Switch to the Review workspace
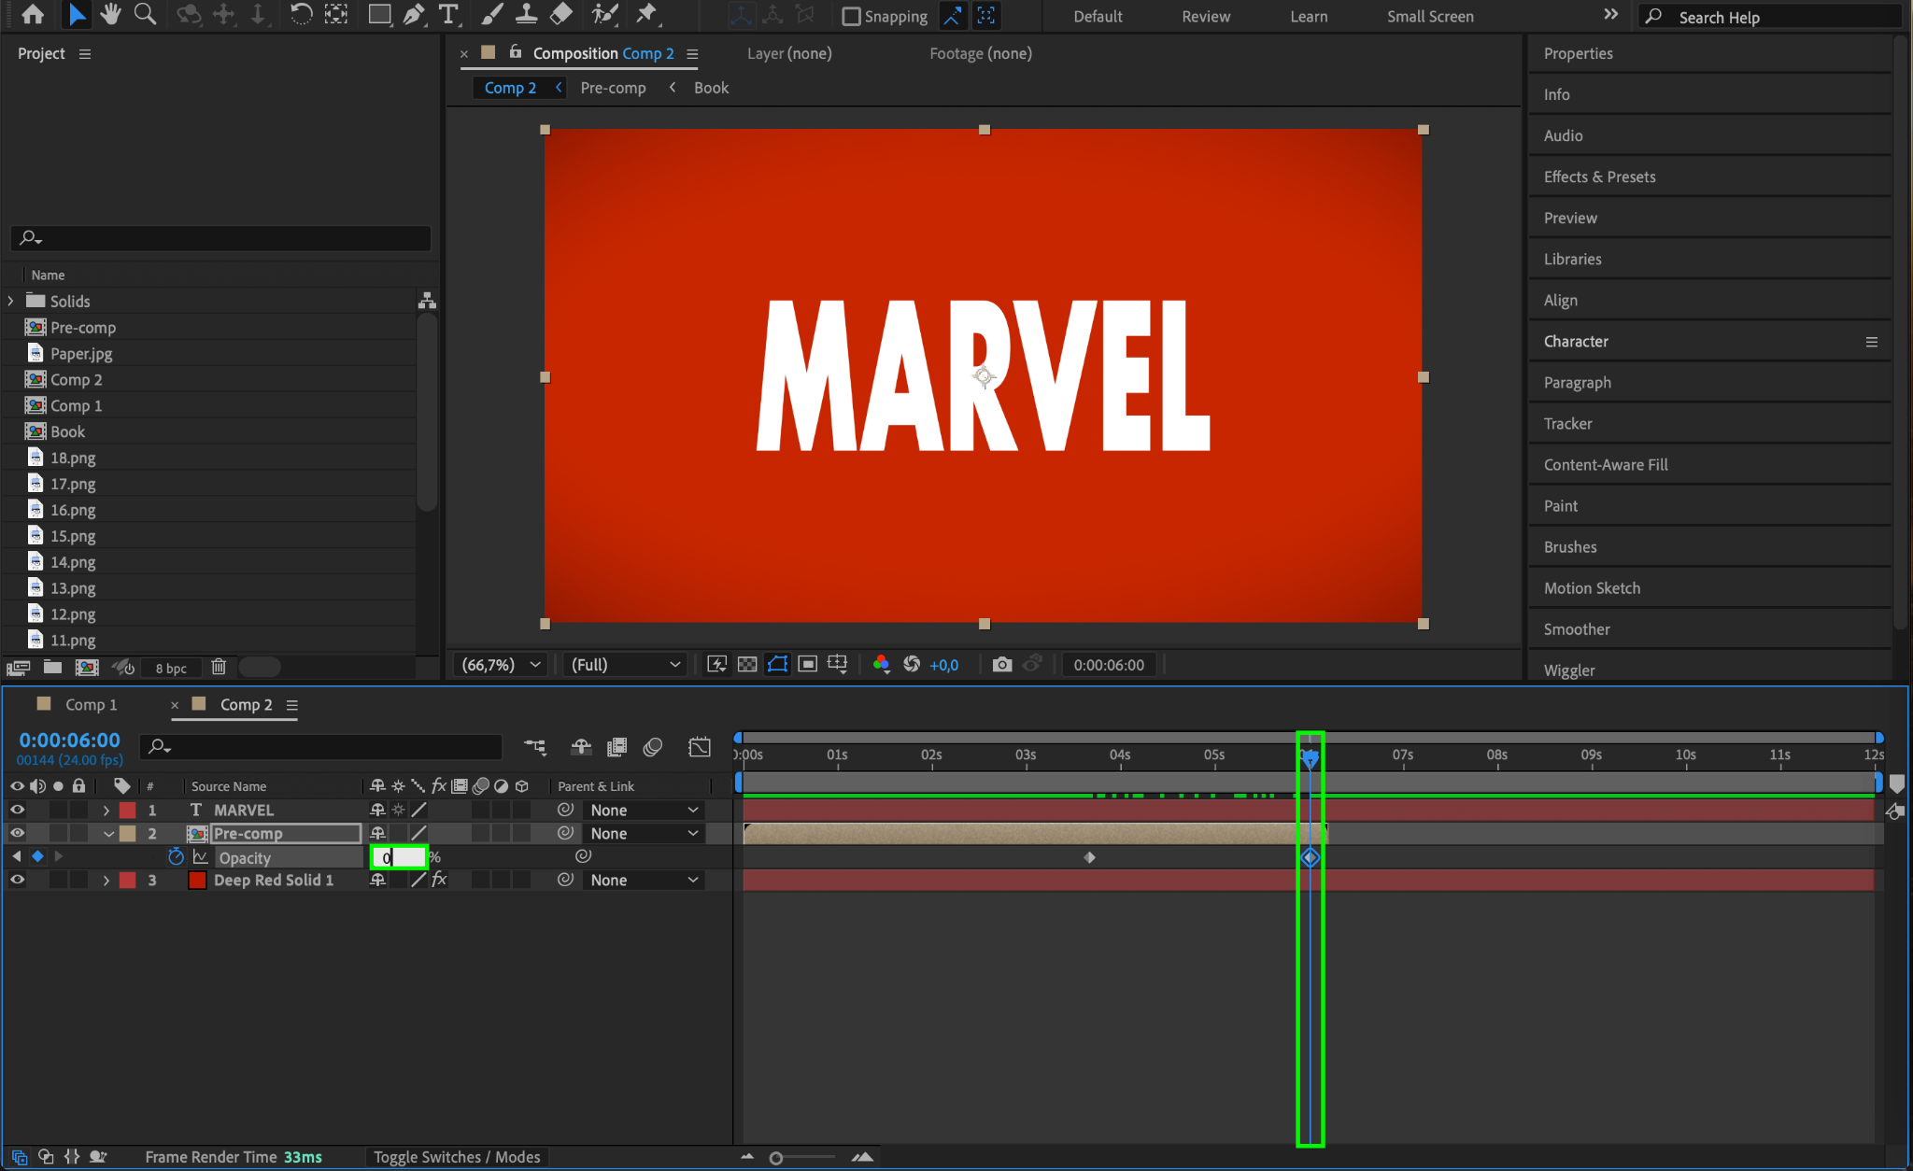 click(x=1205, y=16)
